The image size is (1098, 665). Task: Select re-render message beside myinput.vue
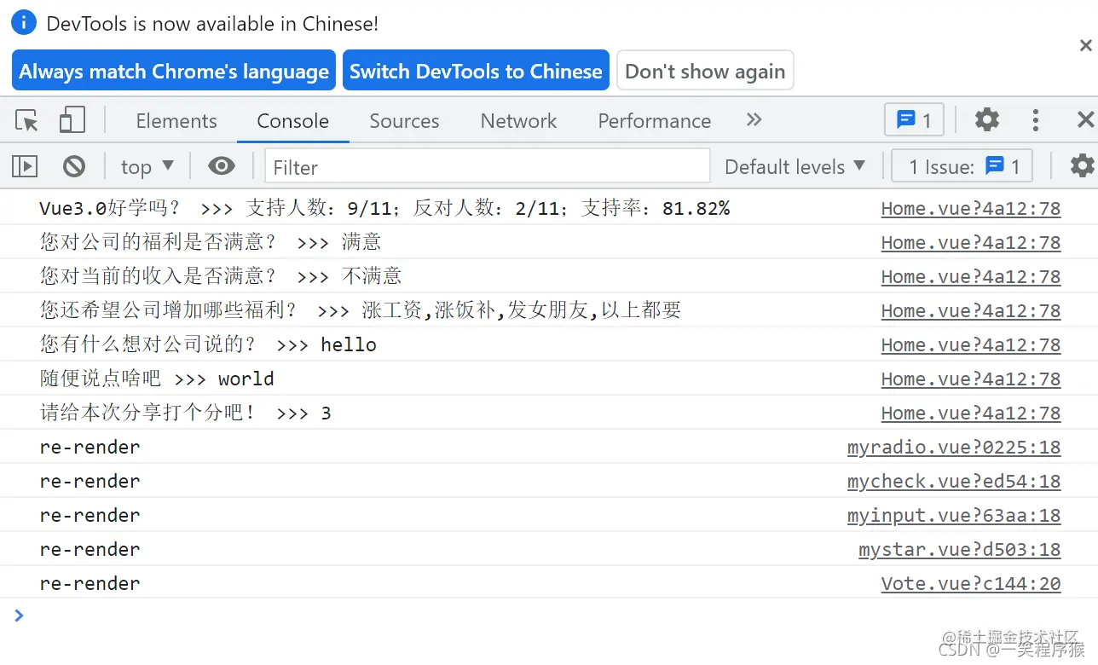[x=90, y=515]
